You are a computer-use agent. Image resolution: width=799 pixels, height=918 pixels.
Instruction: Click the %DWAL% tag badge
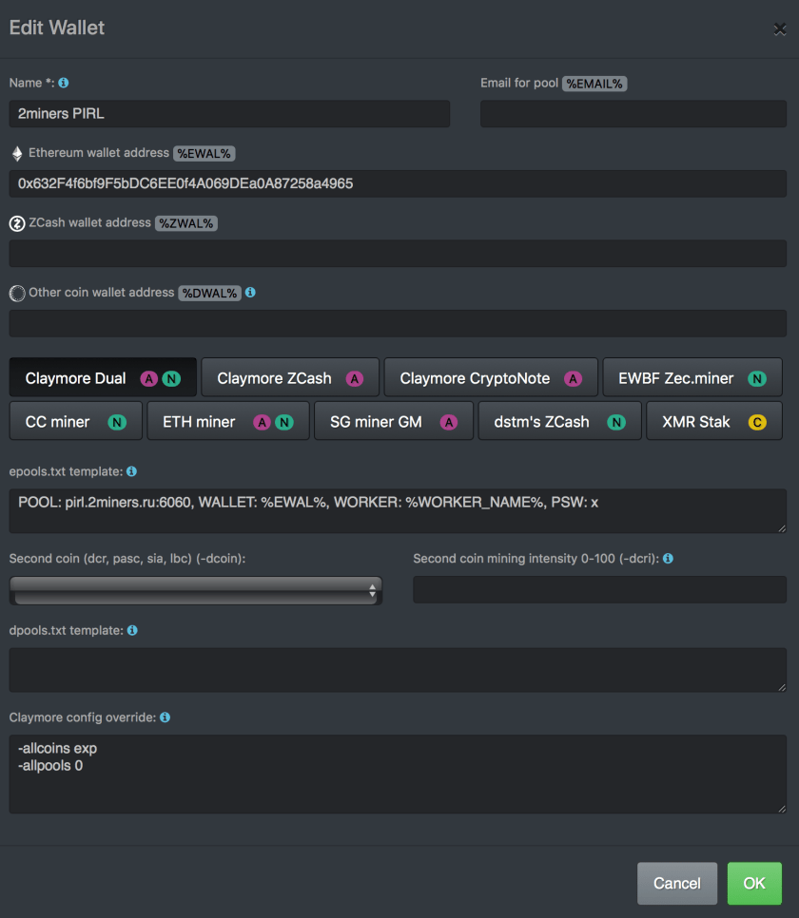point(210,293)
